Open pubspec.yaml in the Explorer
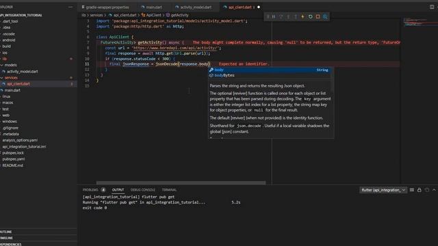Image resolution: width=438 pixels, height=246 pixels. [14, 159]
